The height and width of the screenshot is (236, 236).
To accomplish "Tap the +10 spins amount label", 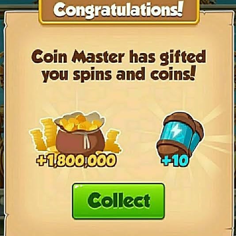I will pyautogui.click(x=175, y=161).
